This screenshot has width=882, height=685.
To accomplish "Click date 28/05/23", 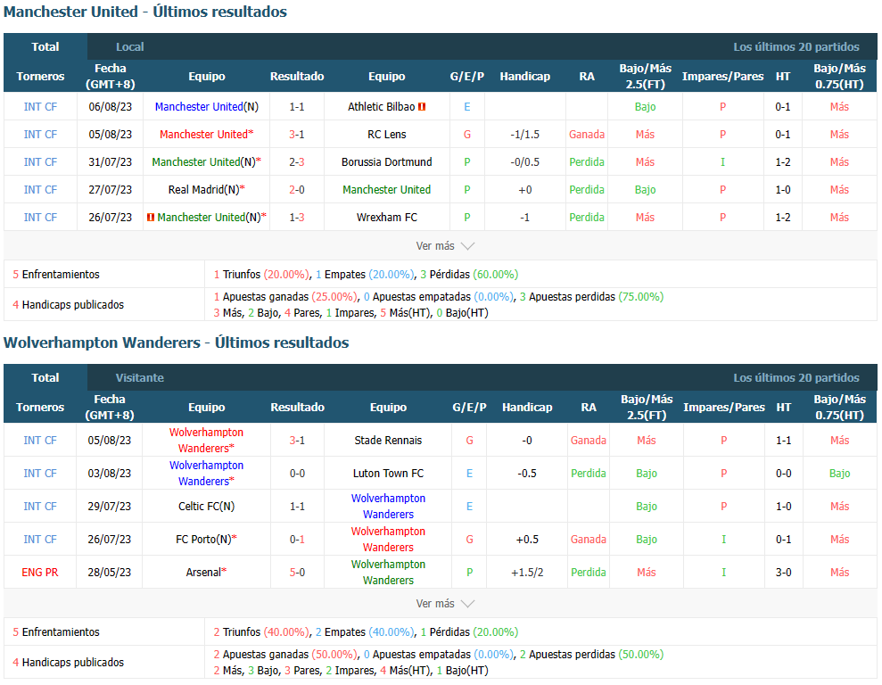I will (110, 572).
